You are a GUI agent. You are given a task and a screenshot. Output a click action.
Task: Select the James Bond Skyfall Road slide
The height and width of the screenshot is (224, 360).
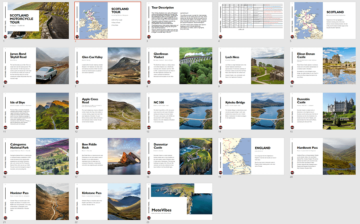(36, 66)
